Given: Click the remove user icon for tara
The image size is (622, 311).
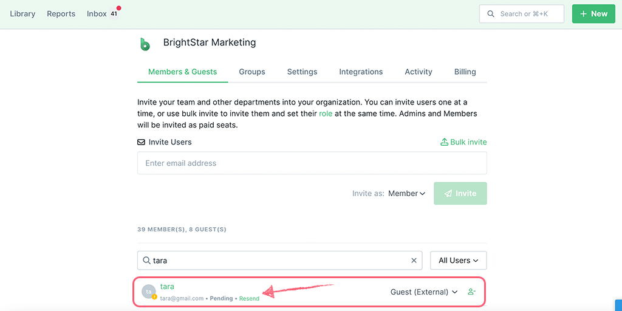Looking at the screenshot, I should coord(471,292).
